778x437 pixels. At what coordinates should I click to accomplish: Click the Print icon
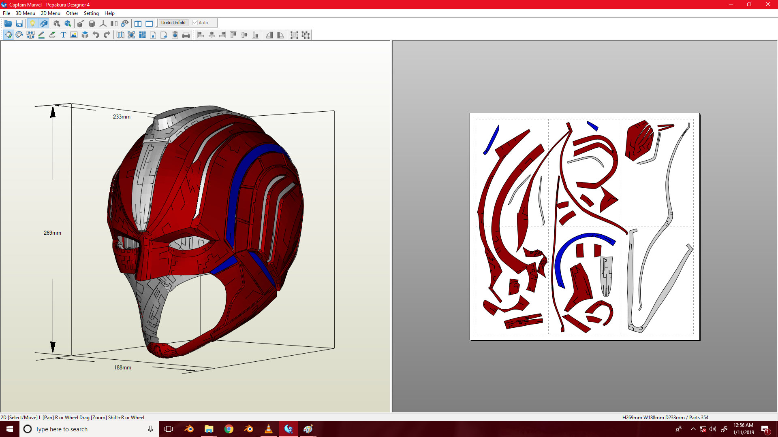coord(186,35)
